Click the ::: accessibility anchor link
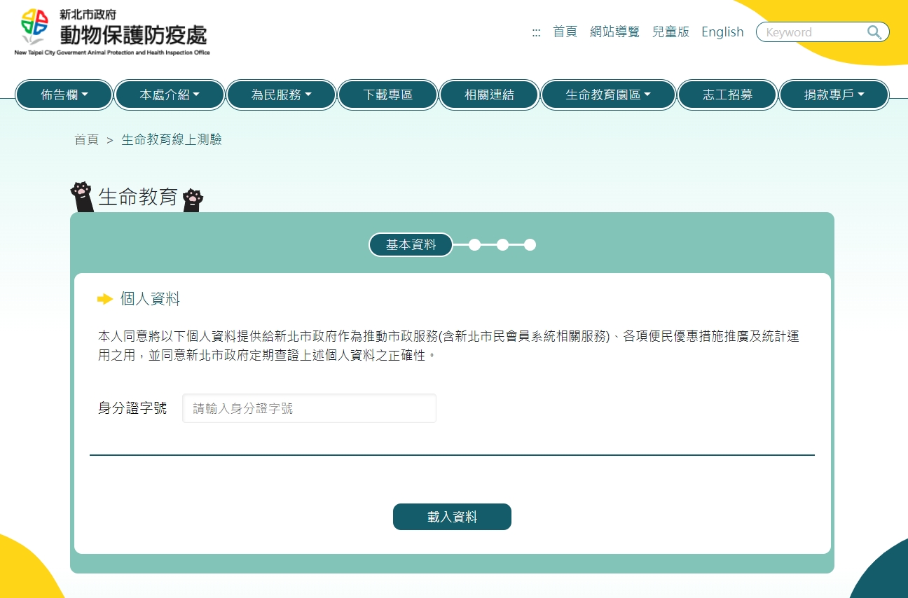Viewport: 908px width, 598px height. (x=536, y=32)
